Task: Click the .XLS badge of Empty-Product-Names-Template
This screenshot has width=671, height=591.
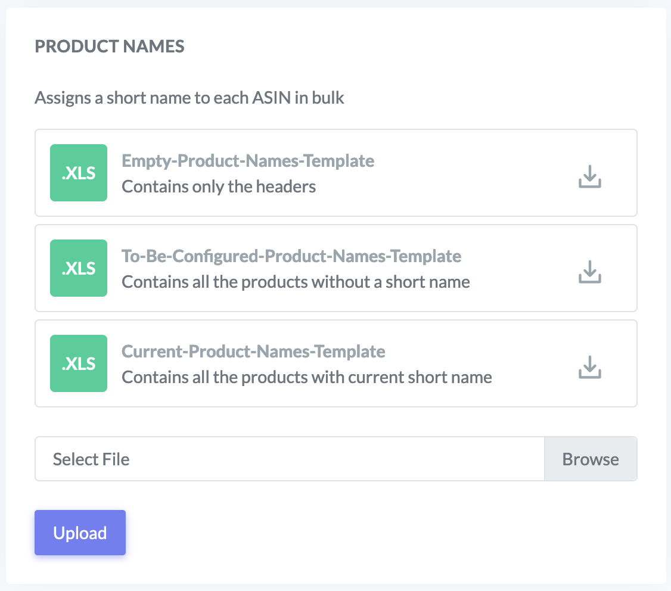Action: pos(79,173)
